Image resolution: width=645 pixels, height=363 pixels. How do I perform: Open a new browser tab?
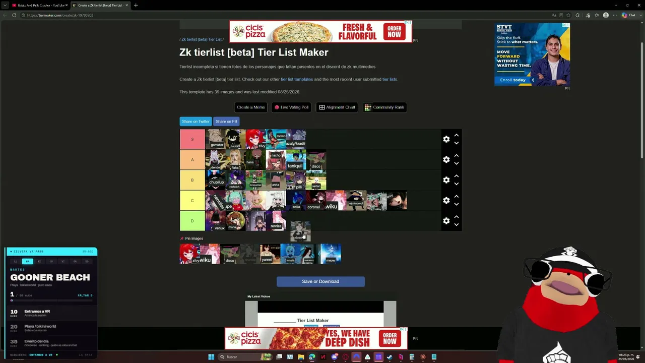tap(136, 5)
